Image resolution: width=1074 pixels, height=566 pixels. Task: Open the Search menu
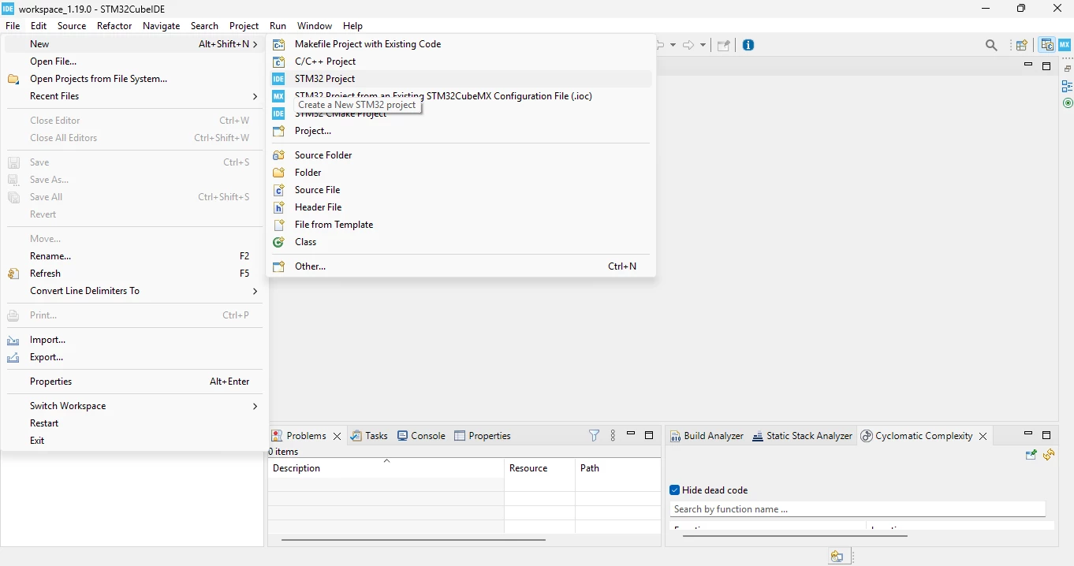click(x=204, y=26)
